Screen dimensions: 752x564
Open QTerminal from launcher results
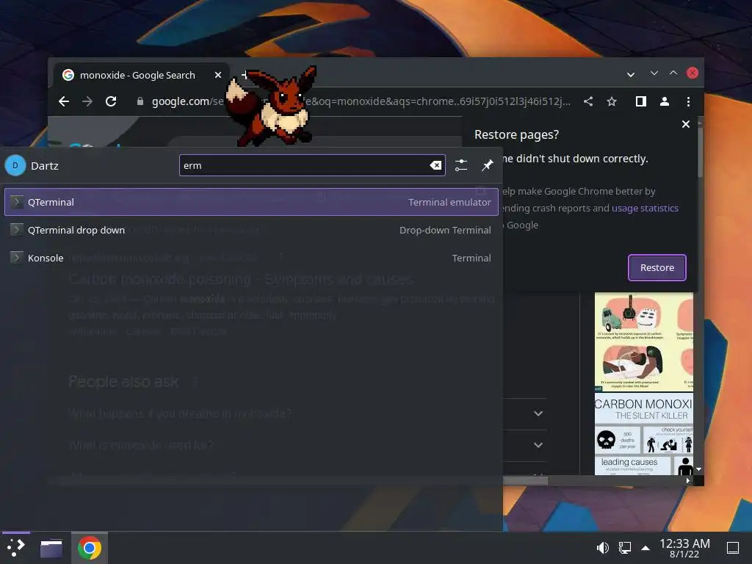pos(251,202)
